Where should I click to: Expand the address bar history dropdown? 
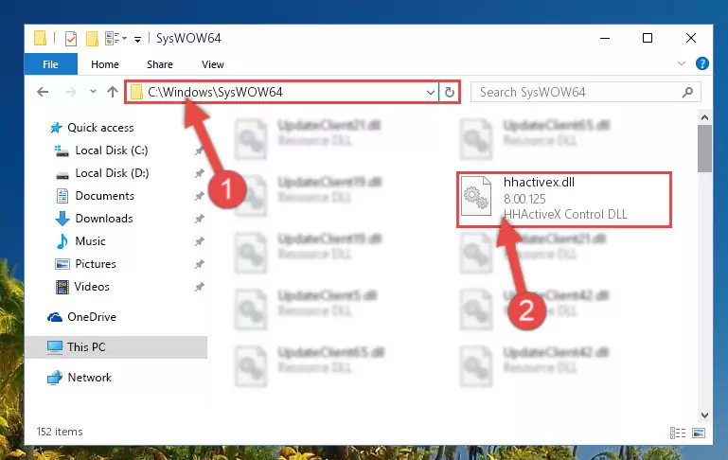[431, 92]
